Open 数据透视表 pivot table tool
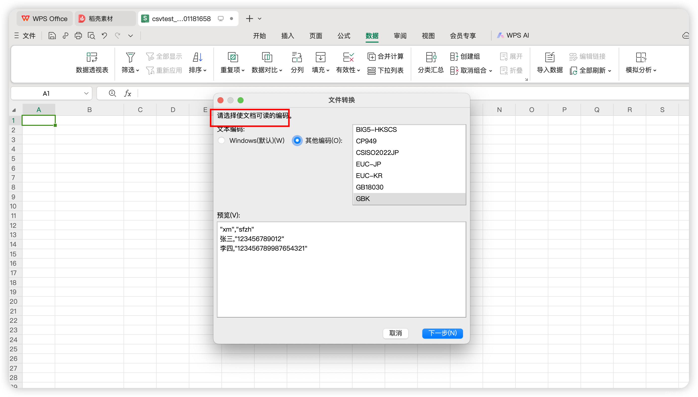 point(92,63)
